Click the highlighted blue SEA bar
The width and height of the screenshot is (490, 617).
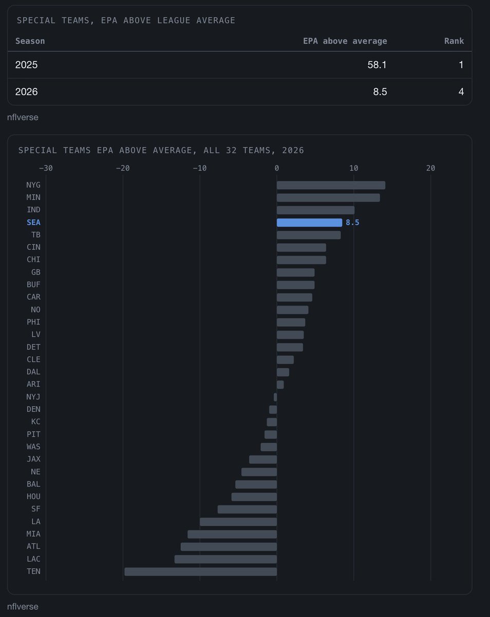[x=309, y=223]
